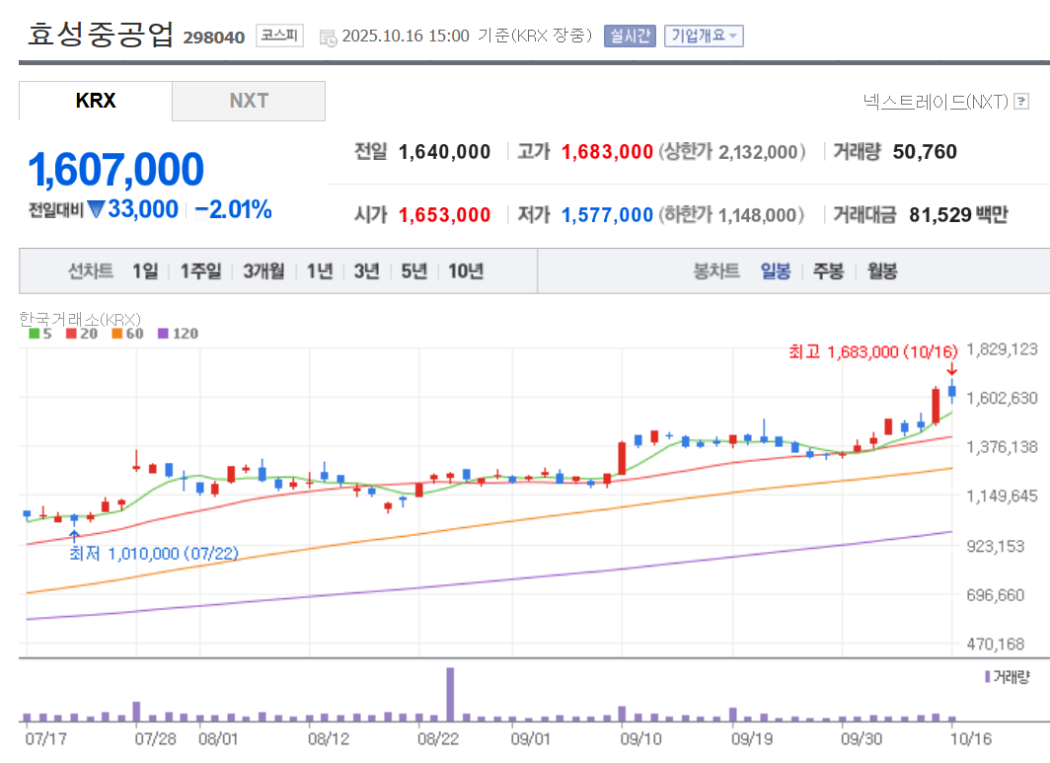
Task: Click the calendar clock icon beside the date
Action: (x=328, y=38)
